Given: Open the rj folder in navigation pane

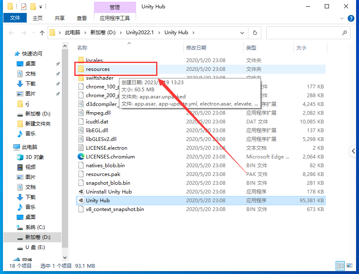Looking at the screenshot, I should (27, 104).
